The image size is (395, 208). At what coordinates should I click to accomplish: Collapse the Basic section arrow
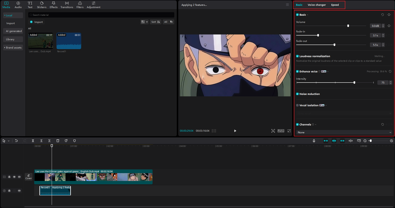[308, 15]
